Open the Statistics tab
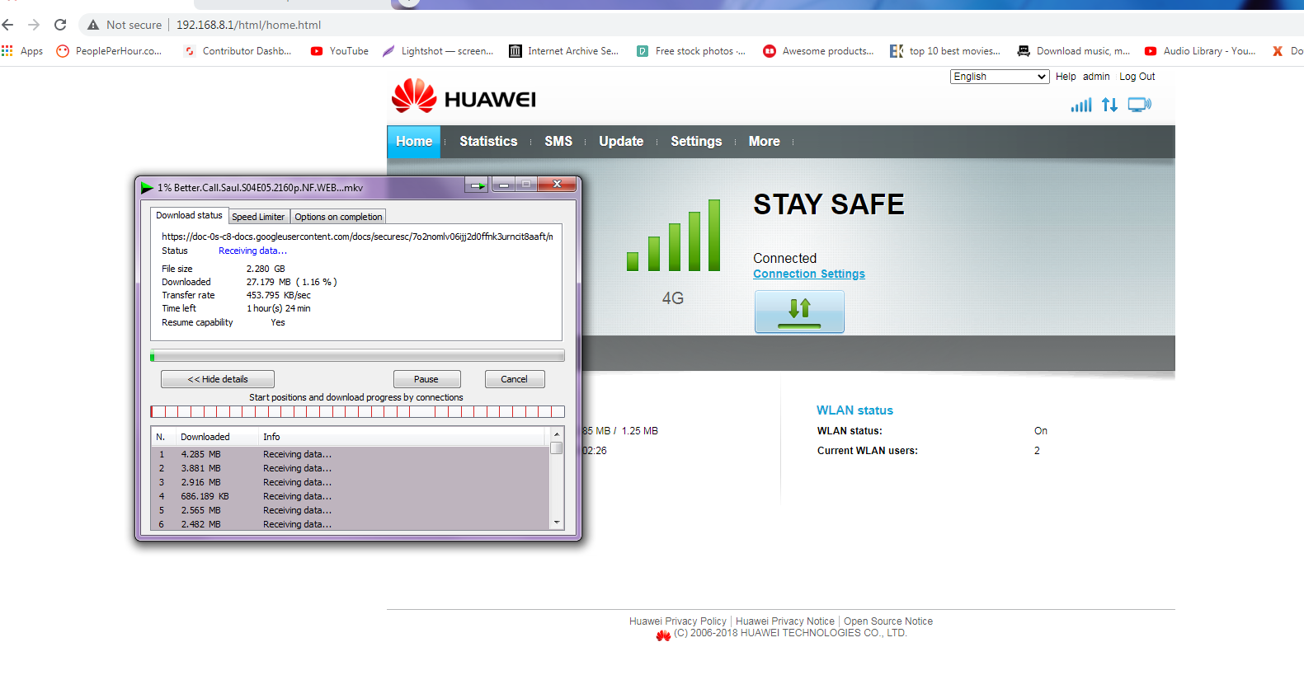Screen dimensions: 1304x675 point(488,142)
